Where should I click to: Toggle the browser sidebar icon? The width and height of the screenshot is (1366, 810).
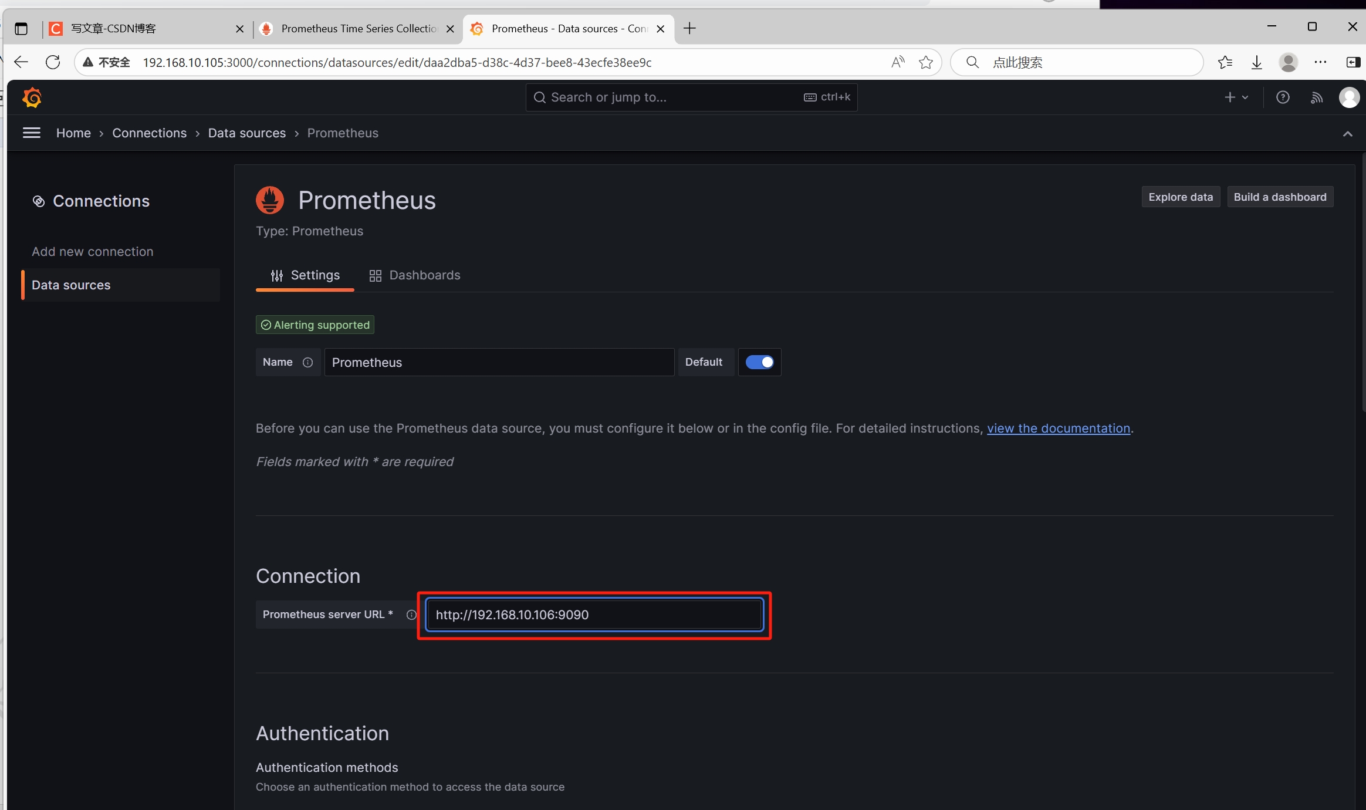(x=1353, y=62)
